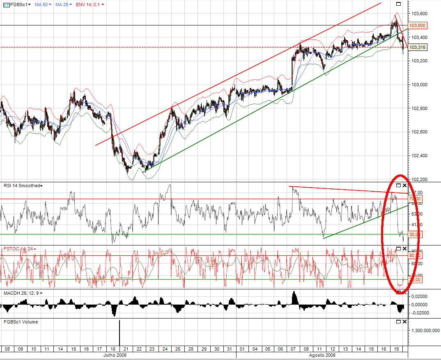This screenshot has width=441, height=360.
Task: Close the FGBSc1 Volume panel
Action: pyautogui.click(x=404, y=321)
